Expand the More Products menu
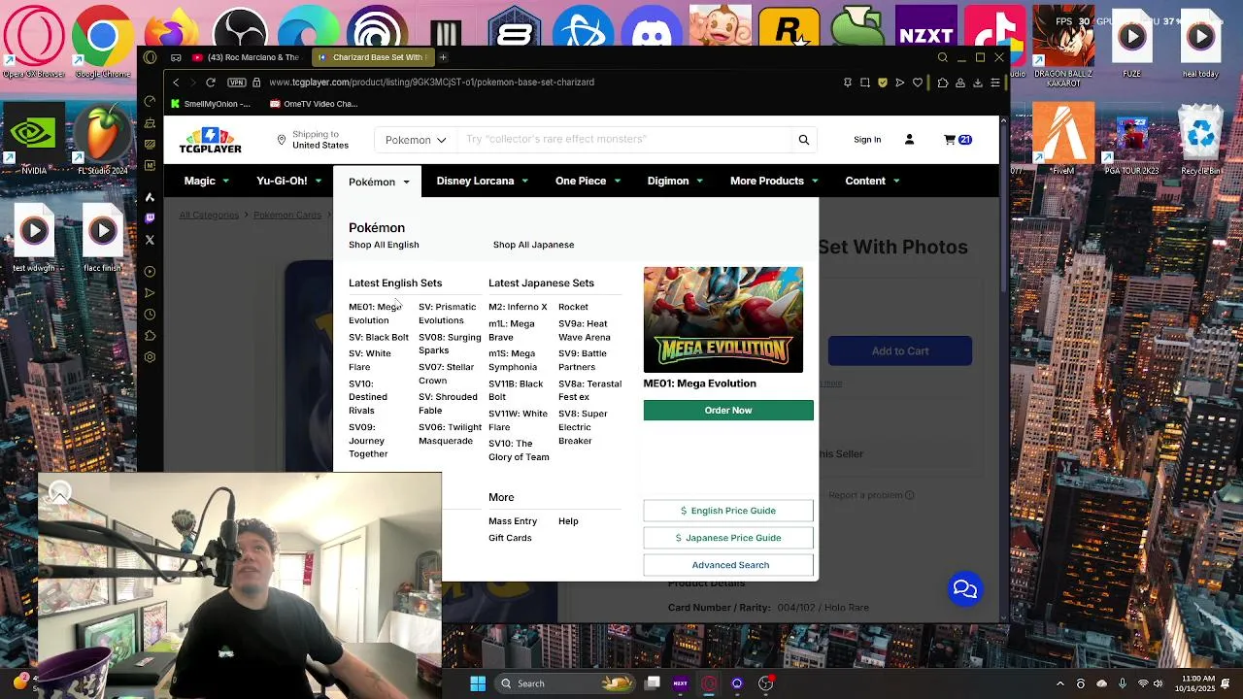Screen dimensions: 1243x699 (774, 181)
